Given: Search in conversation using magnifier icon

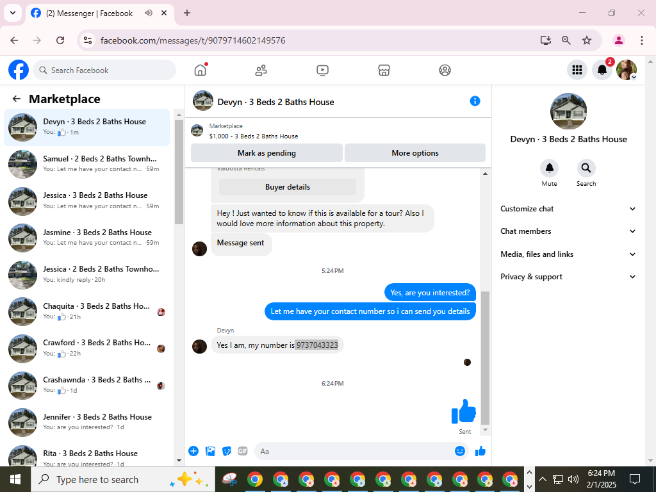Looking at the screenshot, I should [586, 168].
